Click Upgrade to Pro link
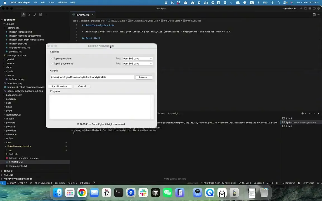This screenshot has width=322, height=201. coord(290,8)
